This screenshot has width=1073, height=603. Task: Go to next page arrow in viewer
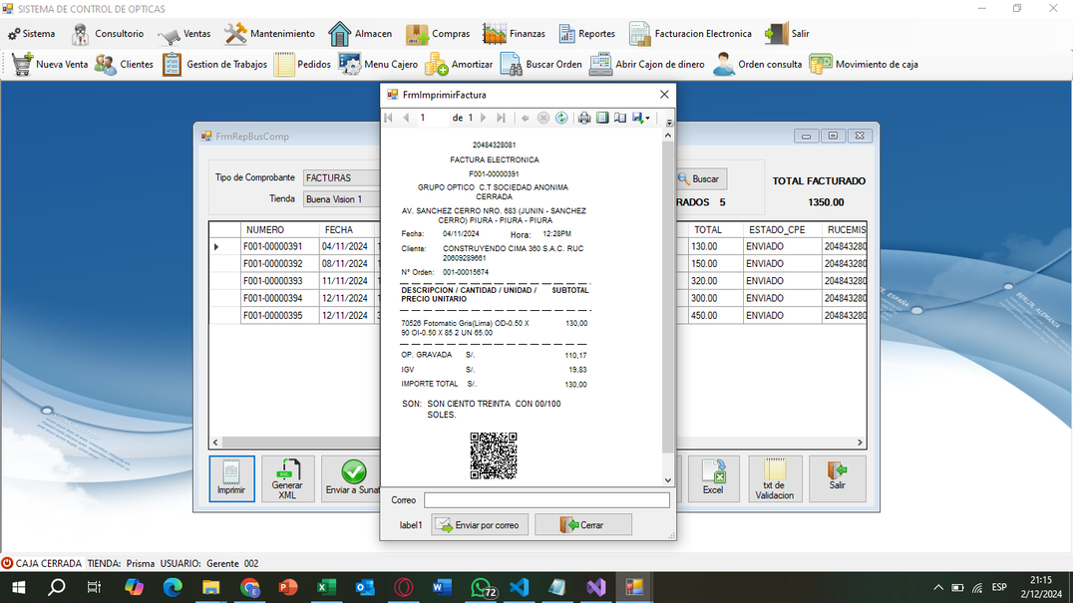pyautogui.click(x=483, y=118)
